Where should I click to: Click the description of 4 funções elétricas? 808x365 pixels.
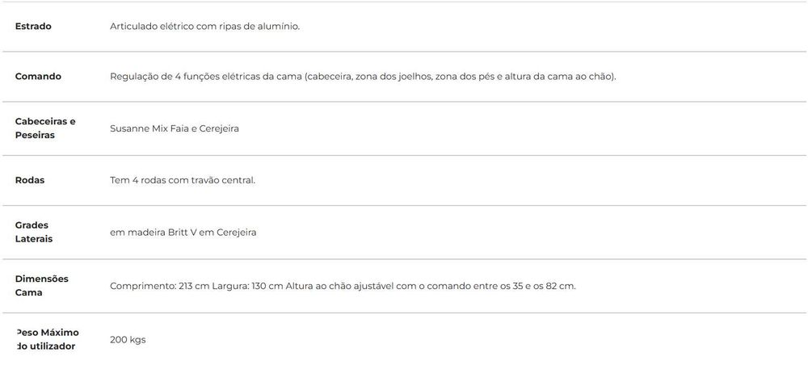coord(363,77)
